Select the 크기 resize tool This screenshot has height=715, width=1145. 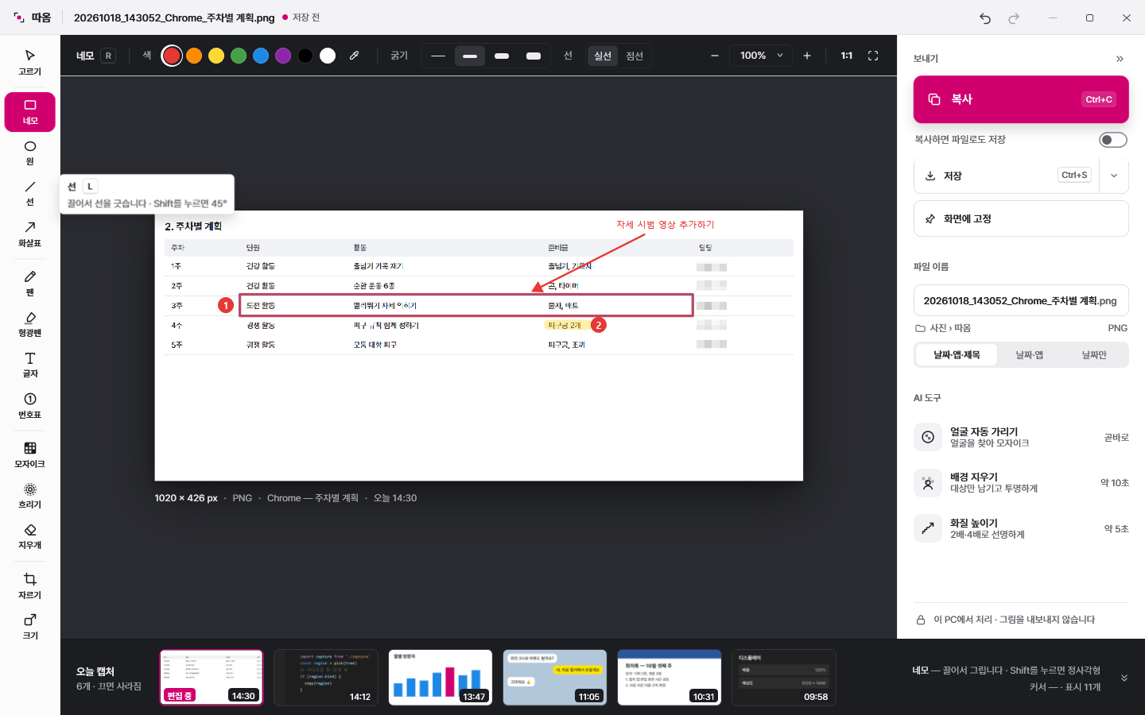coord(30,627)
